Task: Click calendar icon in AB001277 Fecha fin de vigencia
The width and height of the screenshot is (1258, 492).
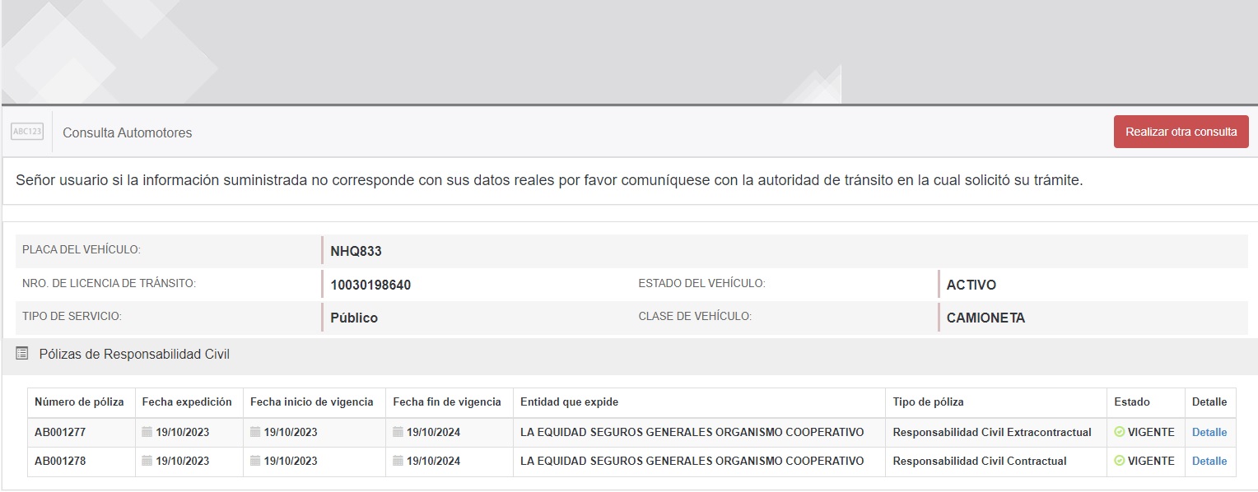Action: pos(398,432)
